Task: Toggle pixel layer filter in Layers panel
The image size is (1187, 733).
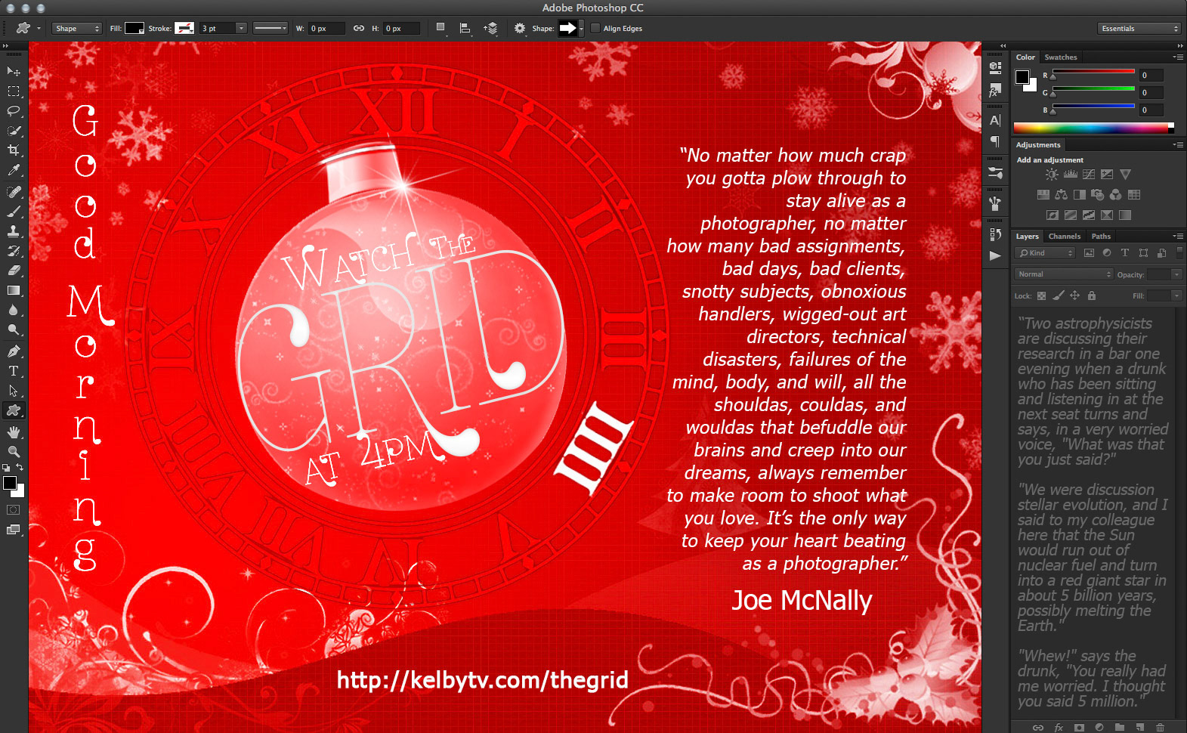Action: [1089, 253]
